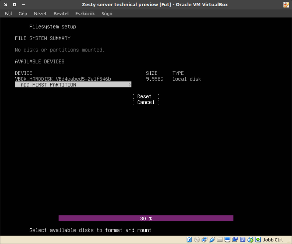Open the Eszközök menu
The width and height of the screenshot is (292, 244).
[85, 13]
